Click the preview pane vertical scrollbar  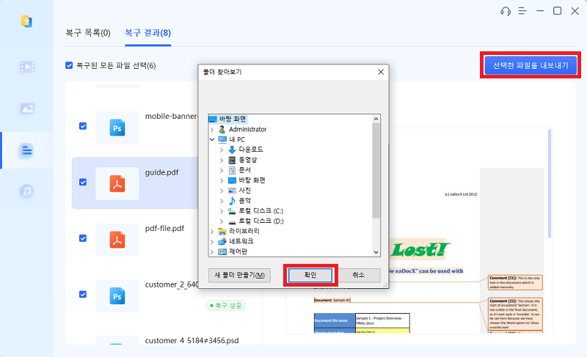(x=550, y=183)
